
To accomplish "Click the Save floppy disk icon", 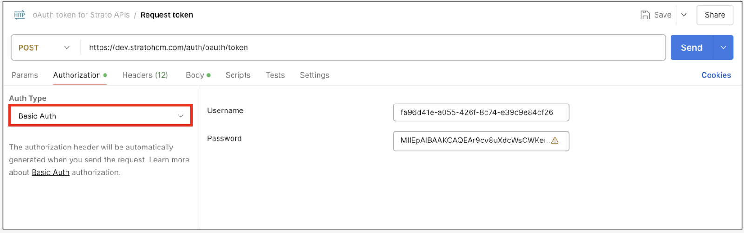I will 645,15.
